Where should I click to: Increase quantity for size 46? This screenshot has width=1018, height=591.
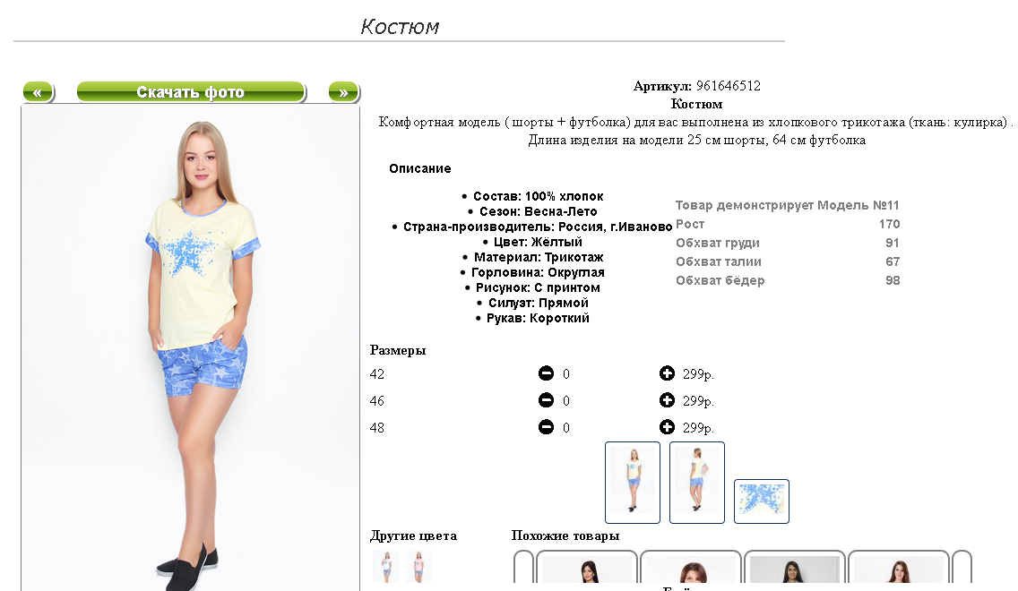[667, 400]
